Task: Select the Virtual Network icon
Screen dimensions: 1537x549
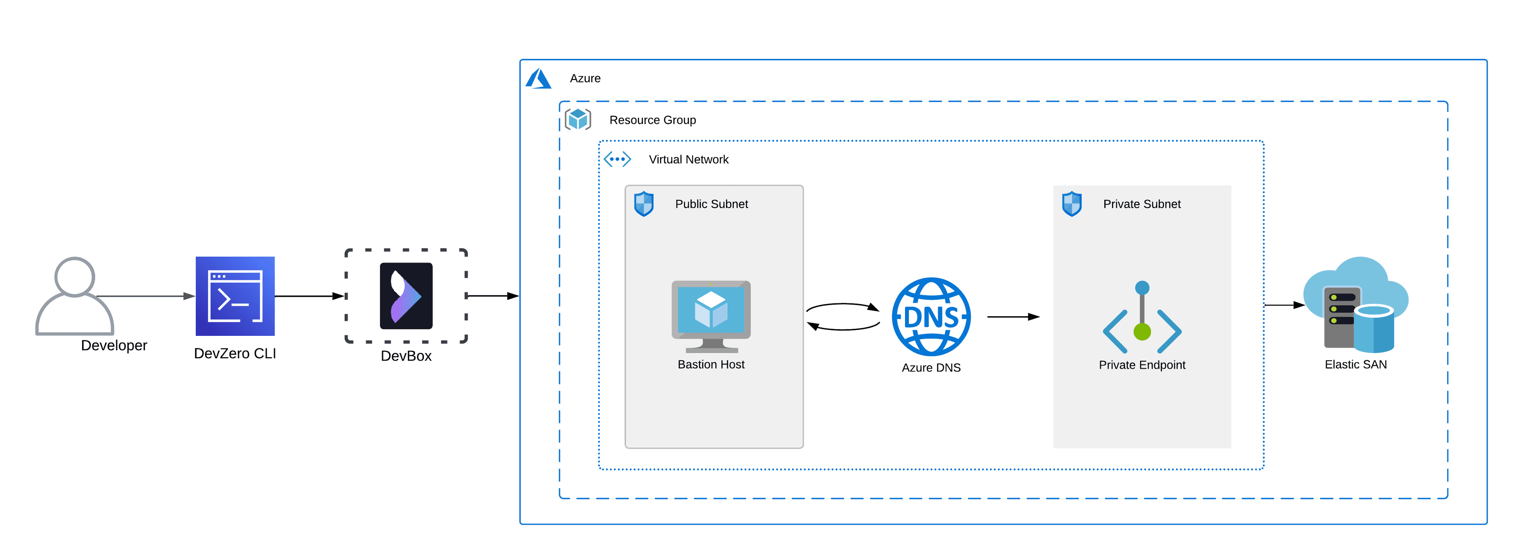Action: tap(617, 159)
